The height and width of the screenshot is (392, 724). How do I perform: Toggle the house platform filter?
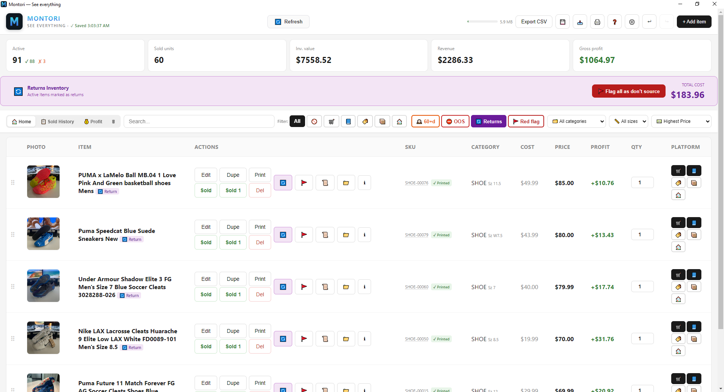399,121
